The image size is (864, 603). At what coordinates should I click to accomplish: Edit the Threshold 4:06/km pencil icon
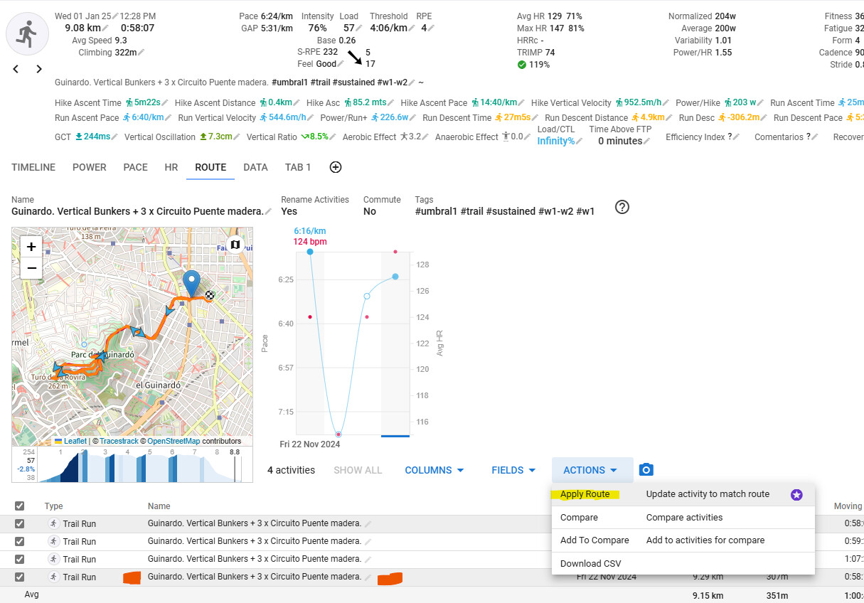coord(412,28)
